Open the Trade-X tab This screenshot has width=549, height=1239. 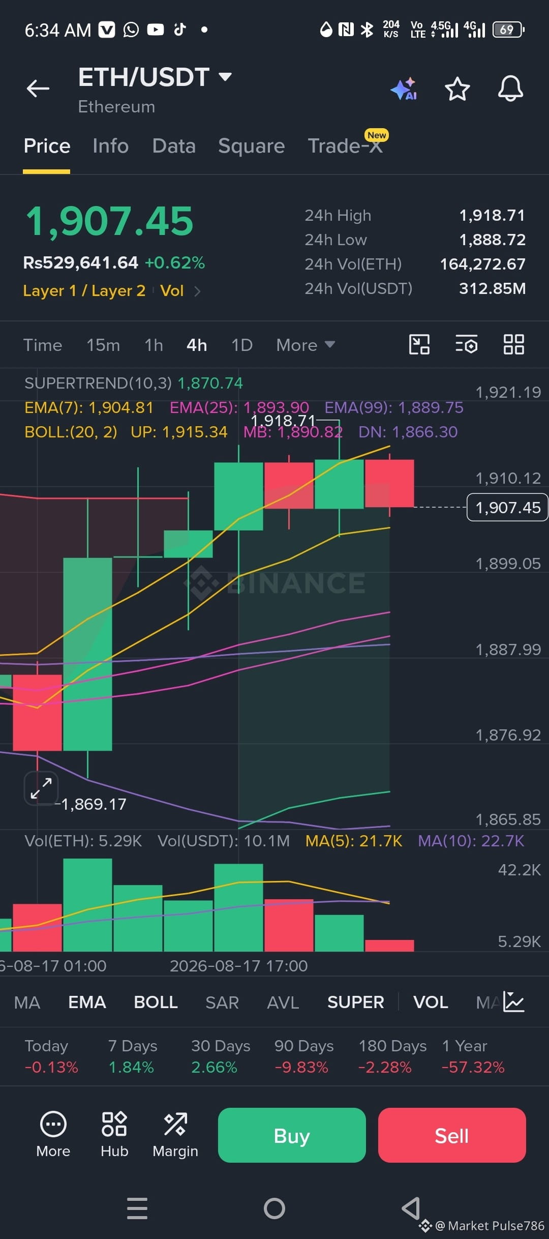tap(345, 146)
